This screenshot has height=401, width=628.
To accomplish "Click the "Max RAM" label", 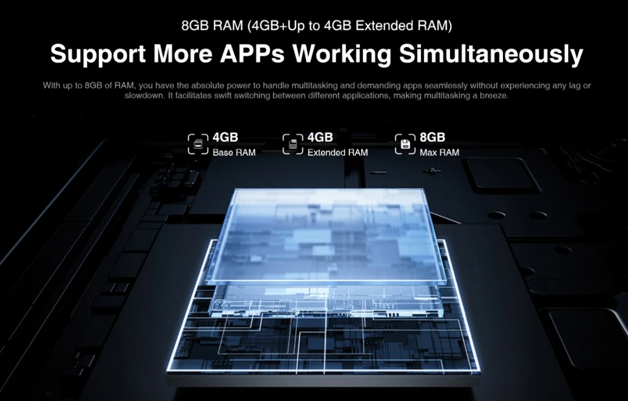I will (x=440, y=152).
